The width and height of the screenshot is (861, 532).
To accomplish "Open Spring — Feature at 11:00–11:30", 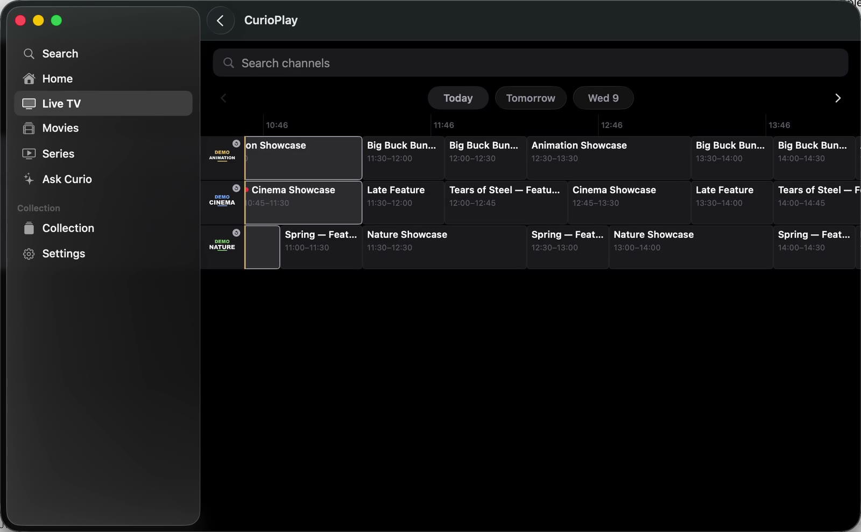I will pyautogui.click(x=321, y=247).
